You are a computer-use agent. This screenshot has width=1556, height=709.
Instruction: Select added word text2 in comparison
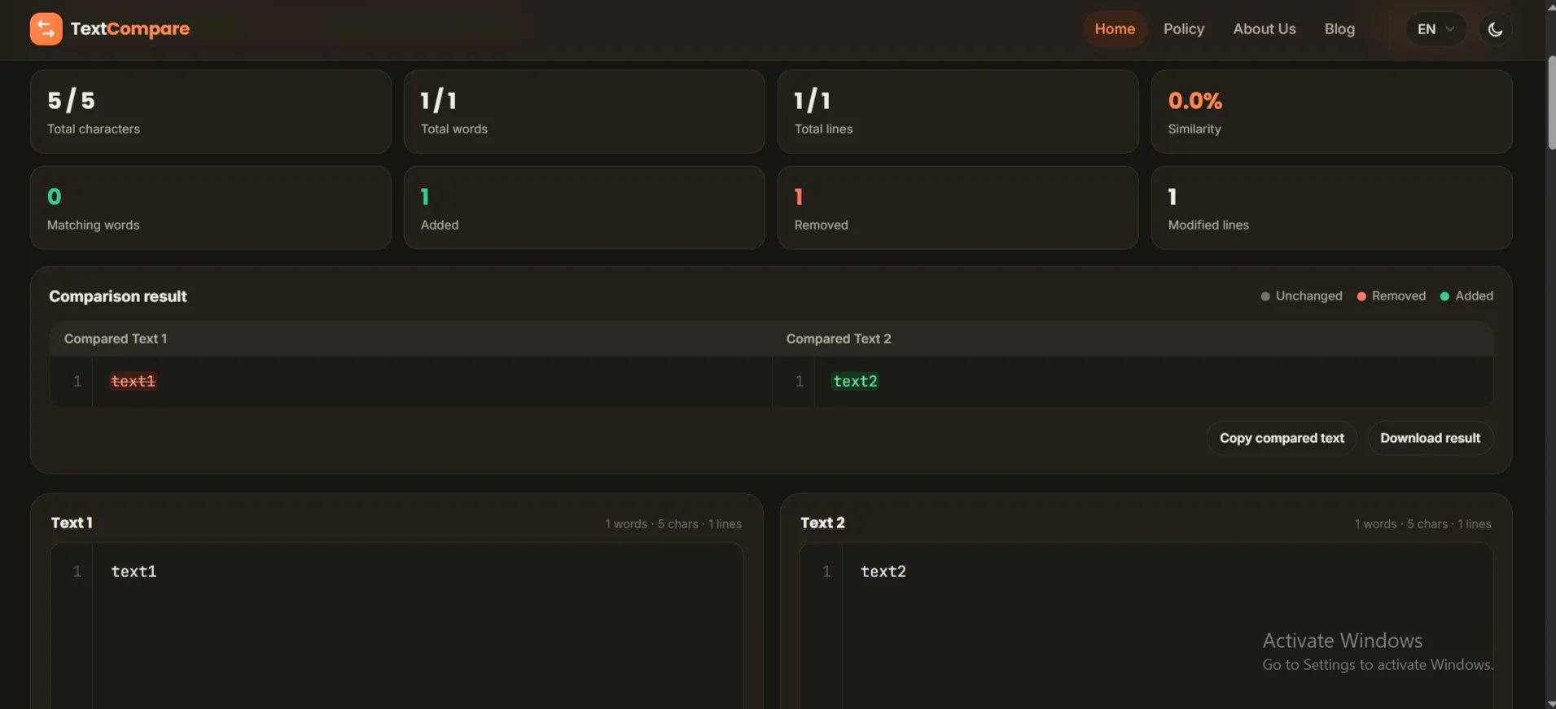pyautogui.click(x=855, y=381)
